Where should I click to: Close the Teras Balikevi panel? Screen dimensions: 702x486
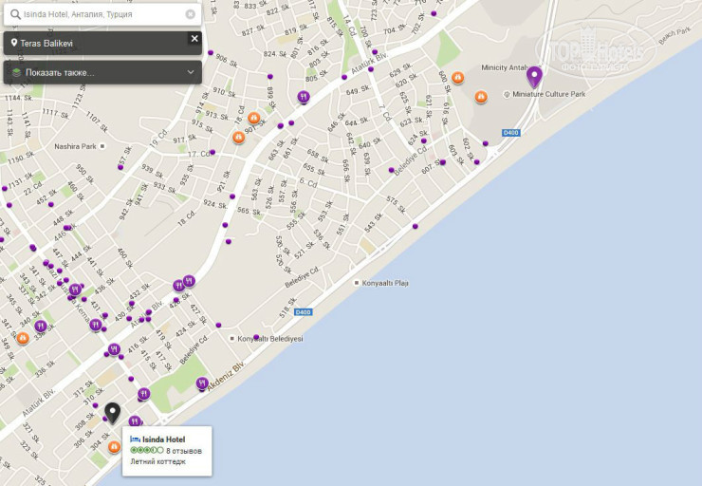click(x=194, y=39)
